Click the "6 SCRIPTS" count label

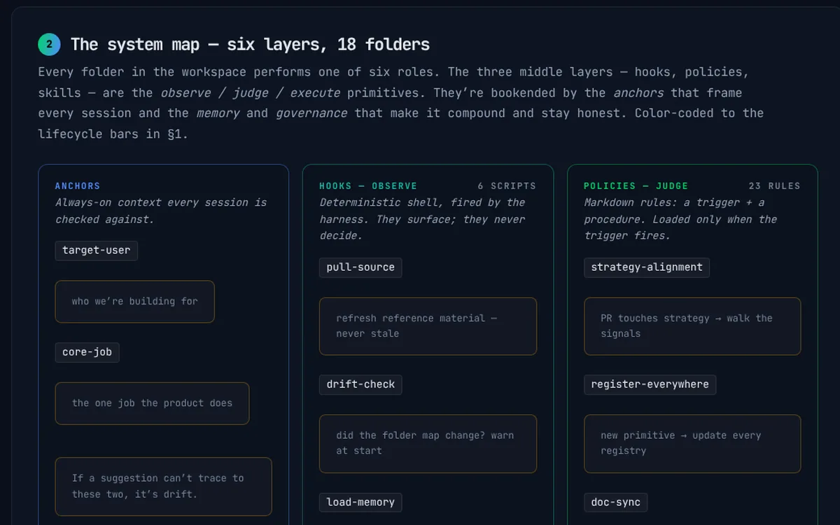coord(507,186)
